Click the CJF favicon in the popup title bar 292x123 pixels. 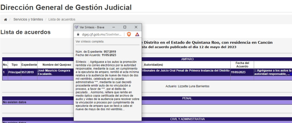(x=76, y=27)
